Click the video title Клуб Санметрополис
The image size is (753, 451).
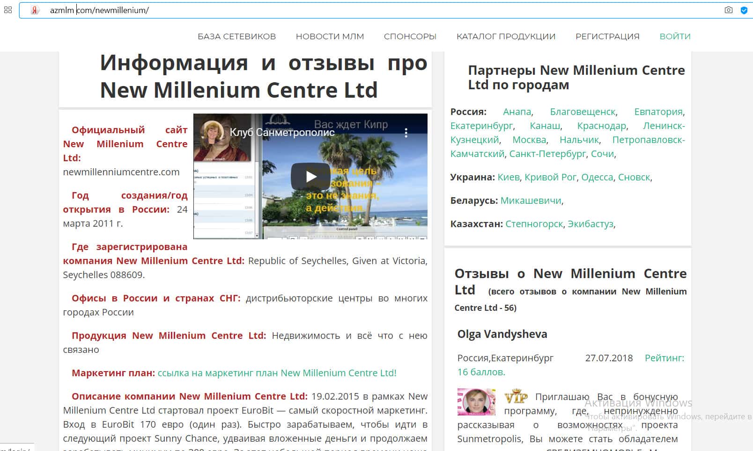click(x=282, y=132)
